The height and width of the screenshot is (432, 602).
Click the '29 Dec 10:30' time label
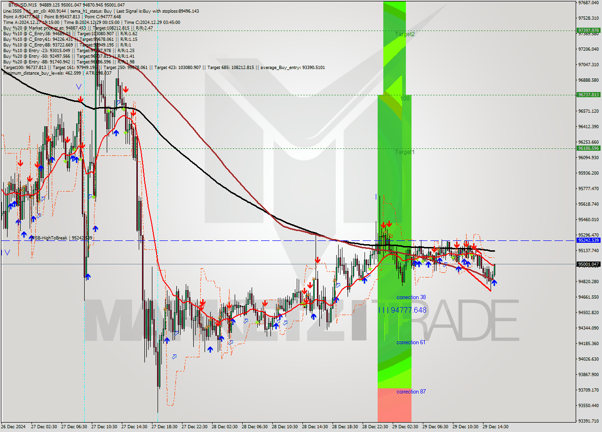click(x=465, y=427)
